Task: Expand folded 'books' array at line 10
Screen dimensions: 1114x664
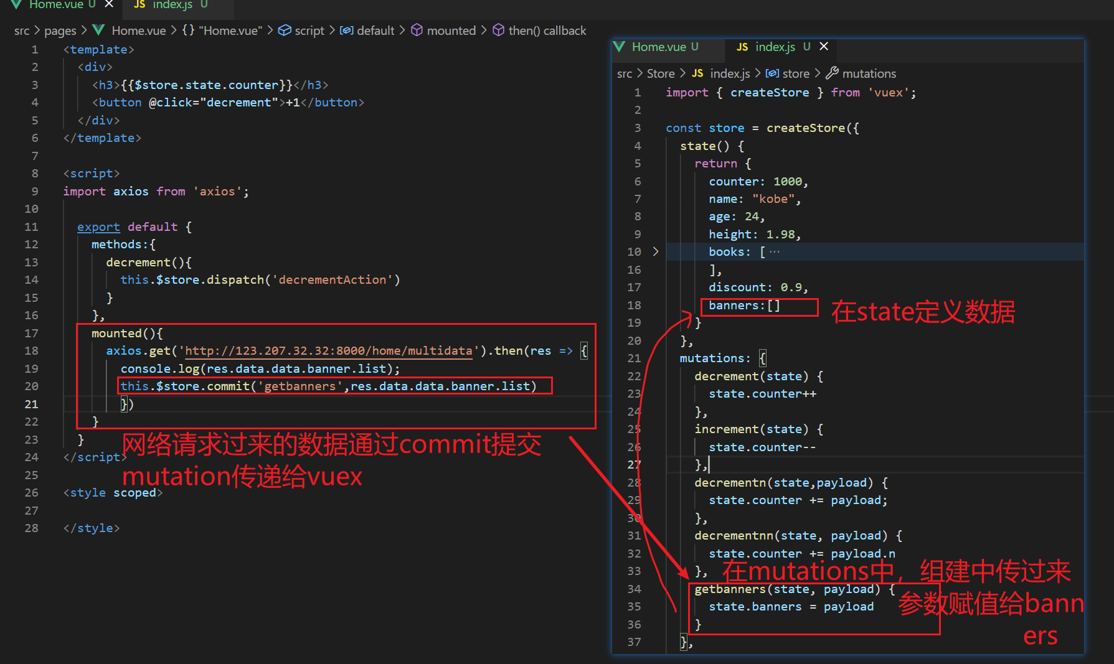Action: (x=656, y=251)
